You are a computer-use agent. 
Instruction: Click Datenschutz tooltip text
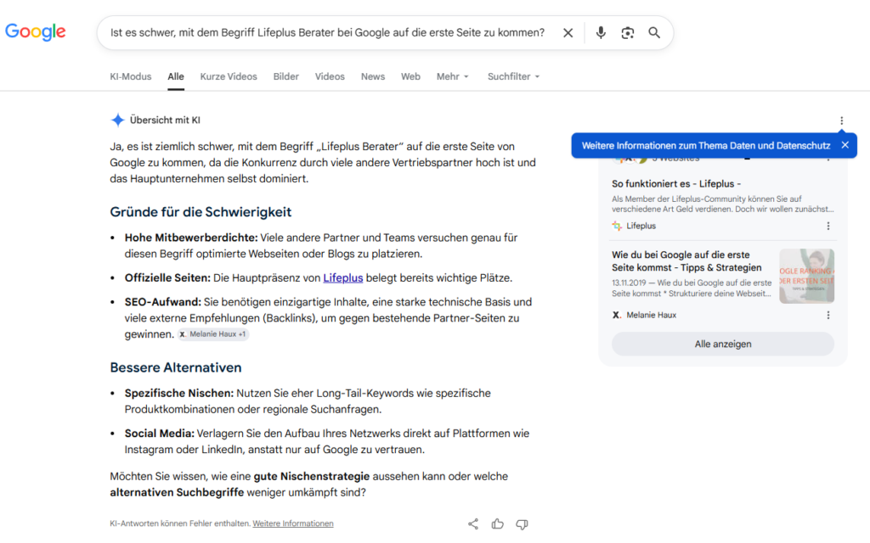pyautogui.click(x=706, y=146)
